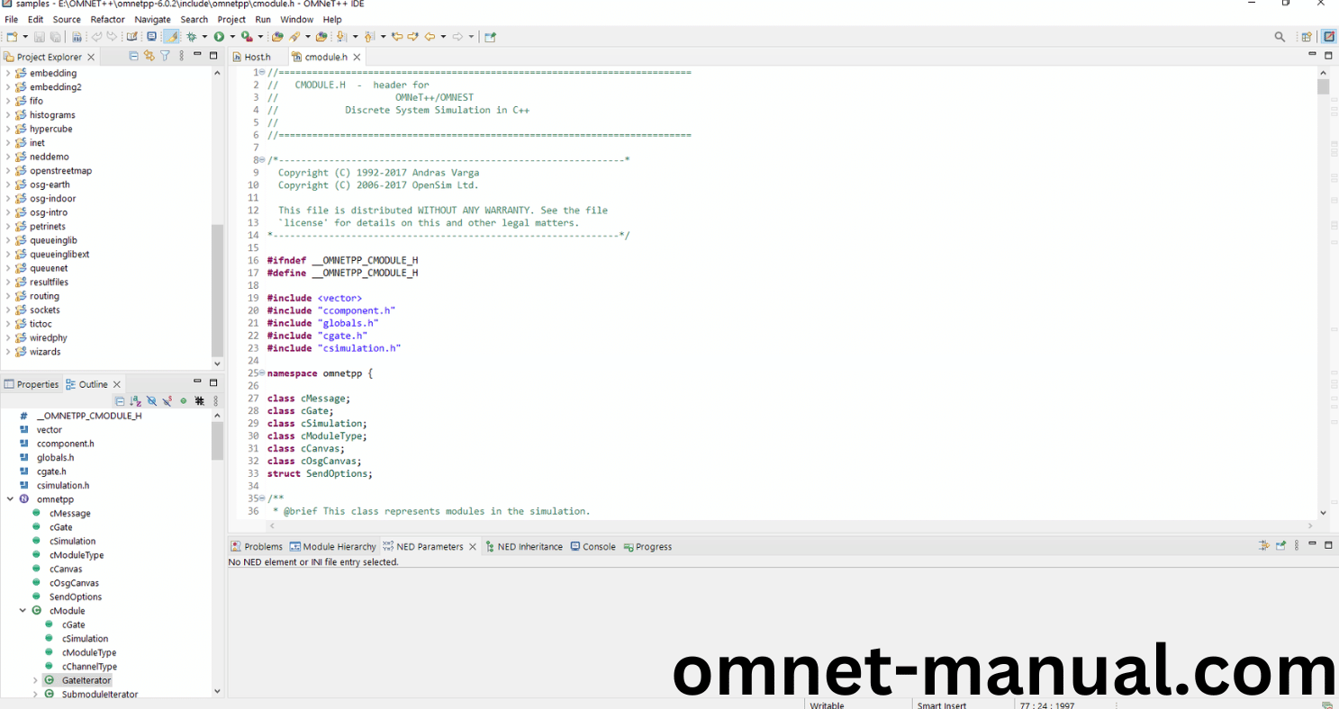Screen dimensions: 1339x709
Task: Click the Debug bug icon in toolbar
Action: point(191,37)
